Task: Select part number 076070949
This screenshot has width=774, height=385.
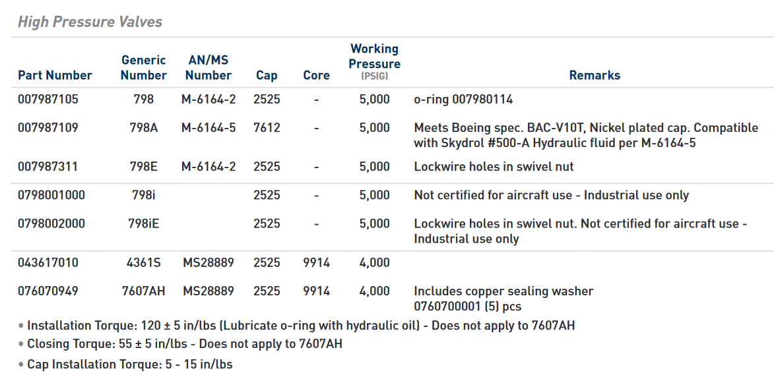Action: coord(48,291)
